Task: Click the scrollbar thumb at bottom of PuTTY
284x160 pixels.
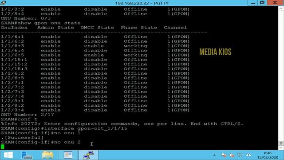Action: pyautogui.click(x=281, y=143)
